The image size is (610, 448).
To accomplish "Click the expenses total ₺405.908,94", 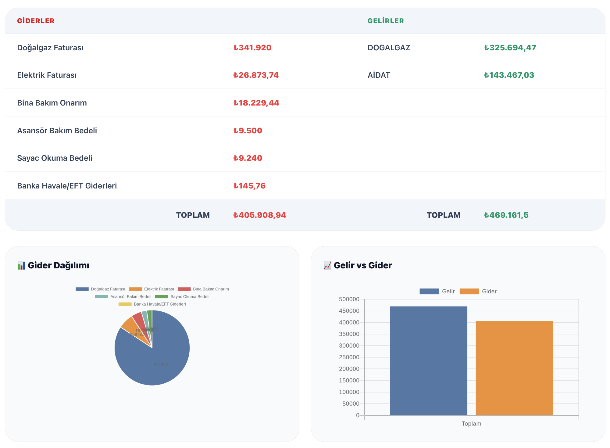I will pyautogui.click(x=260, y=215).
